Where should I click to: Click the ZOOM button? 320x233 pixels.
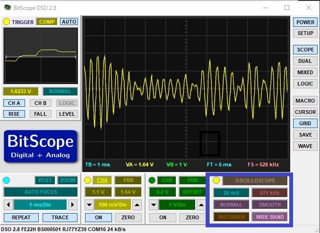[x=68, y=181]
